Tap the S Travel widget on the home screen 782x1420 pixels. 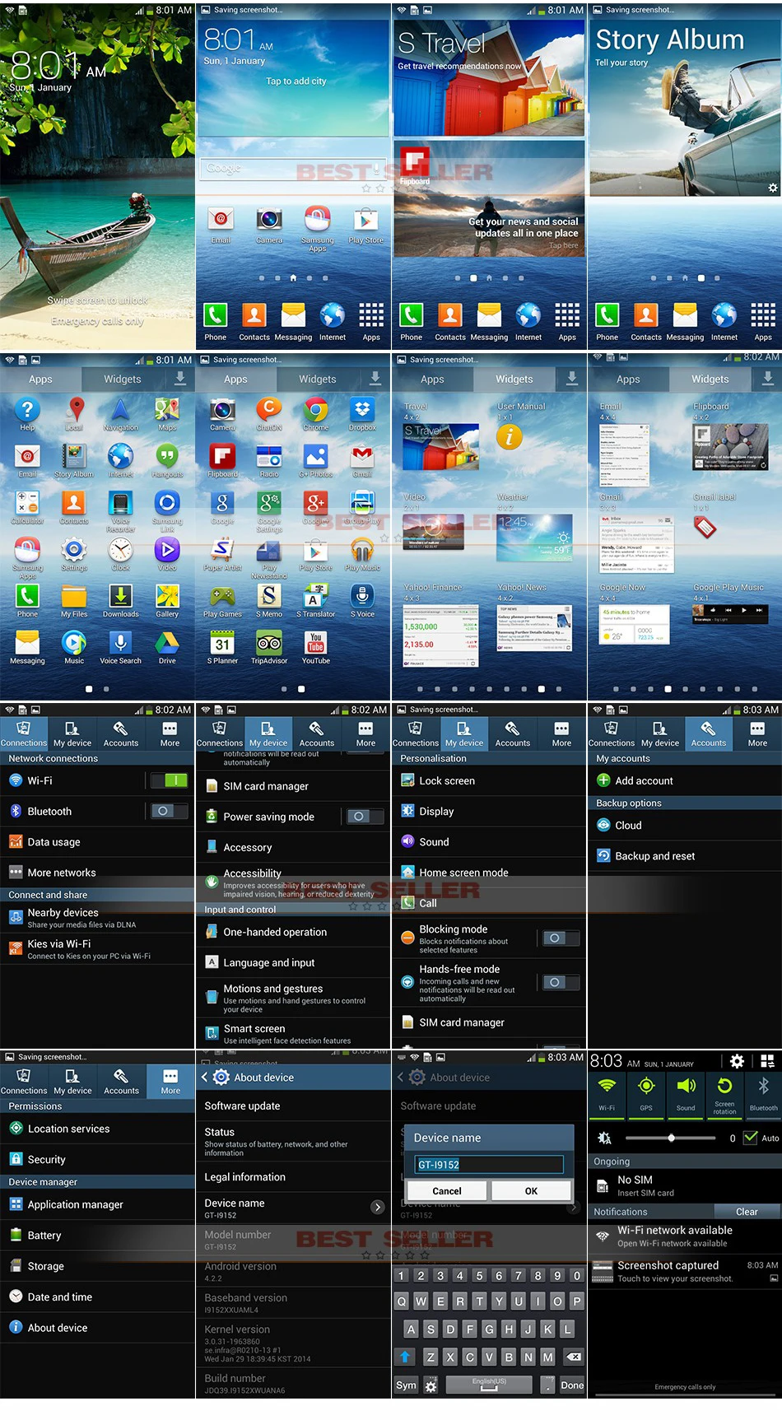[x=489, y=78]
